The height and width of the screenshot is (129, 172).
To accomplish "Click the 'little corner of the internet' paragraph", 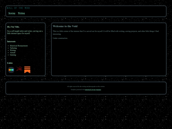I will point(106,32).
